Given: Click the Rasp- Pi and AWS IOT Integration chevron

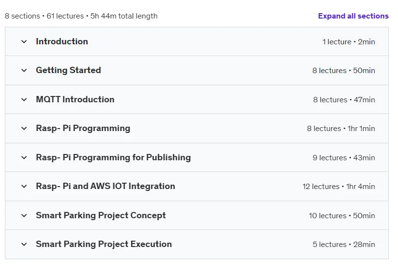Looking at the screenshot, I should pos(24,187).
